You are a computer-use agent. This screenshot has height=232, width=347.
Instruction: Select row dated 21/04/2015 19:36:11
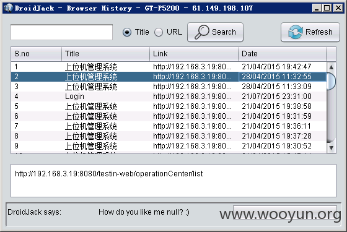pos(169,126)
